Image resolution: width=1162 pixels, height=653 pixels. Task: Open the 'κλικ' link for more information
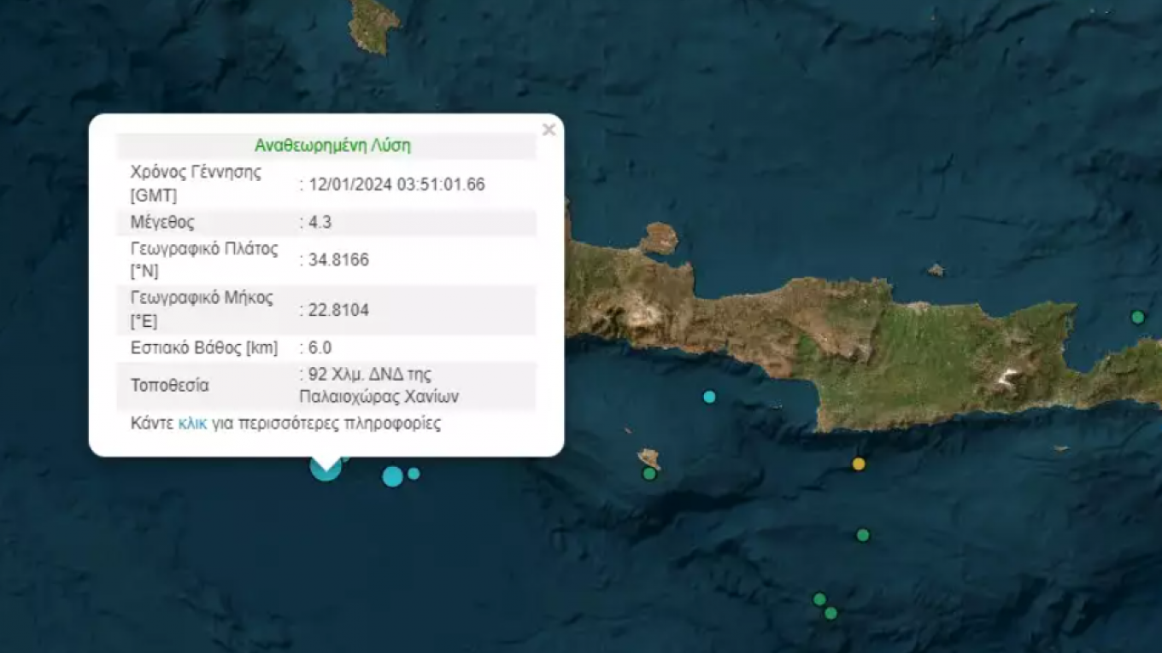(192, 423)
